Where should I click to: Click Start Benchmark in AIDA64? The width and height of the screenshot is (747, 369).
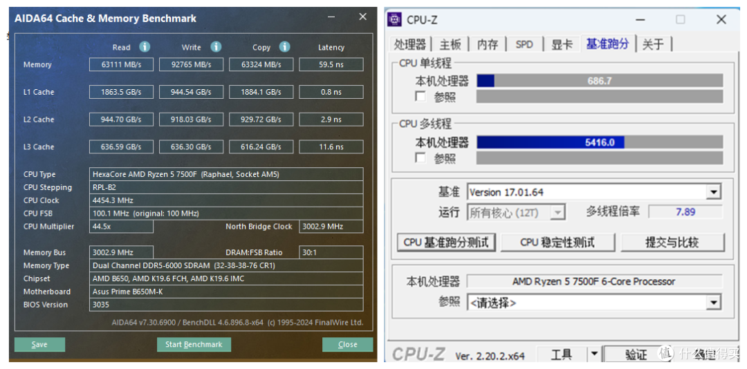(x=194, y=344)
